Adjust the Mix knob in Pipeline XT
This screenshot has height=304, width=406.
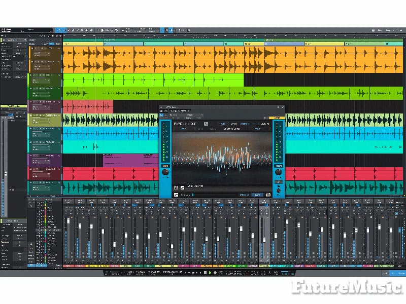tap(278, 191)
